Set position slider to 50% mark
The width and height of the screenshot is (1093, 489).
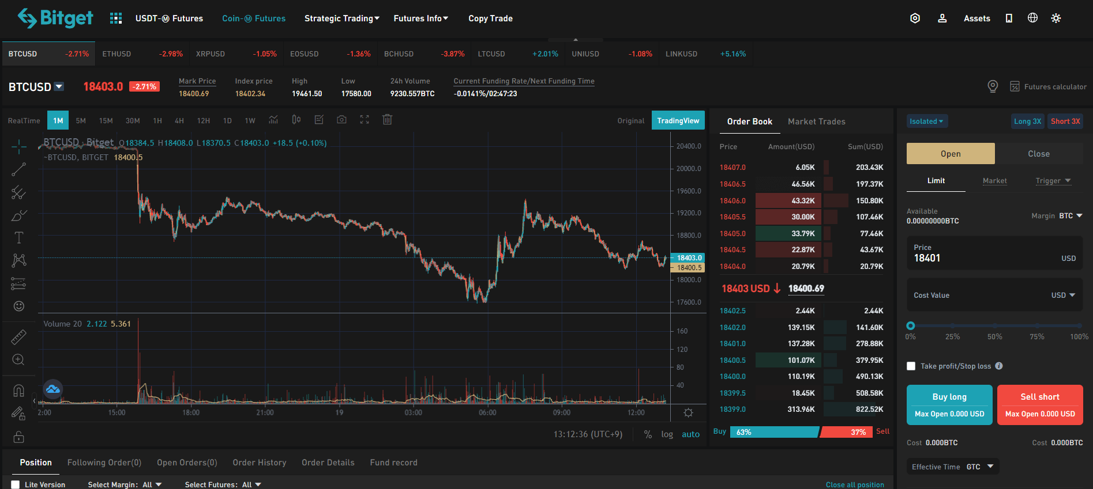click(x=995, y=326)
